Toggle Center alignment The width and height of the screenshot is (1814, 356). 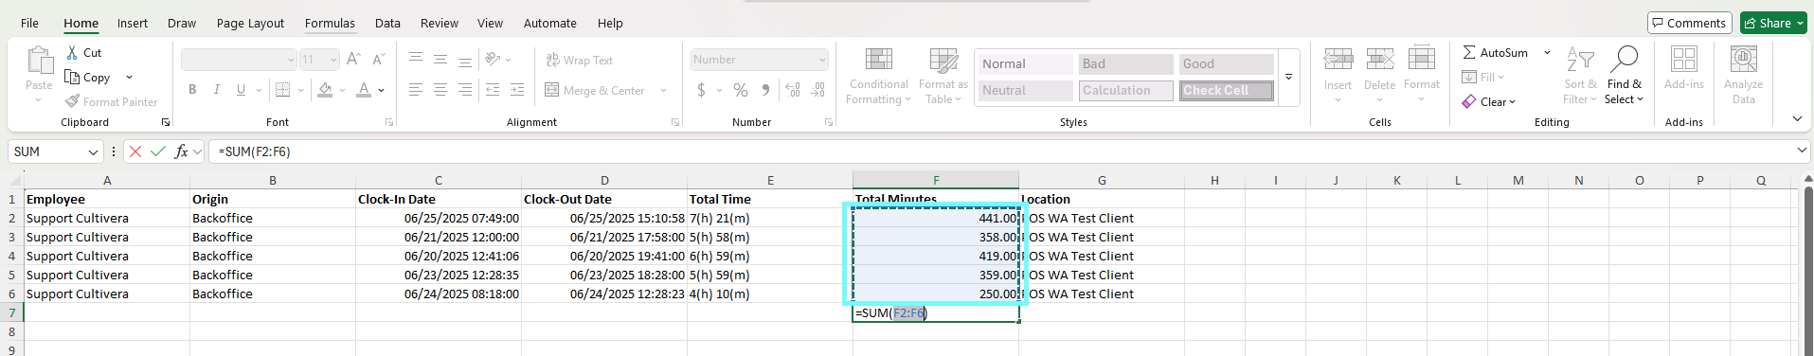click(x=440, y=90)
